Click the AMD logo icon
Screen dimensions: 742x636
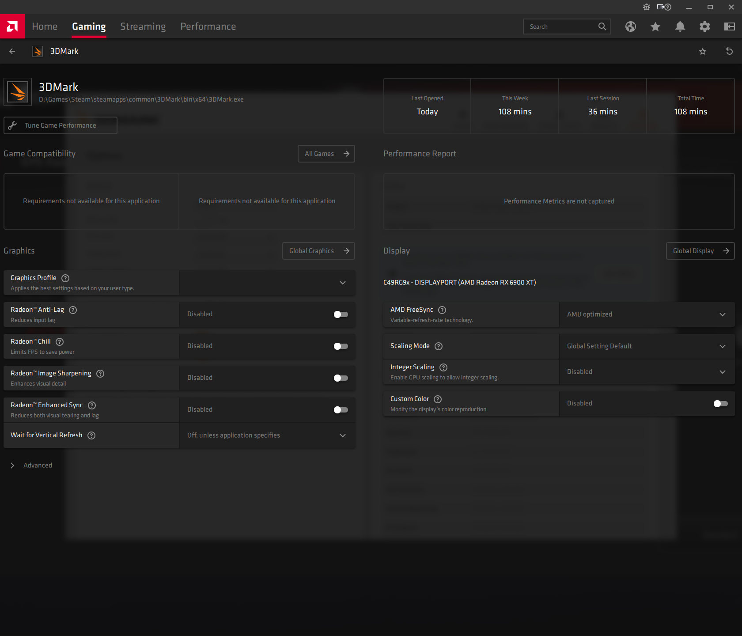point(12,26)
